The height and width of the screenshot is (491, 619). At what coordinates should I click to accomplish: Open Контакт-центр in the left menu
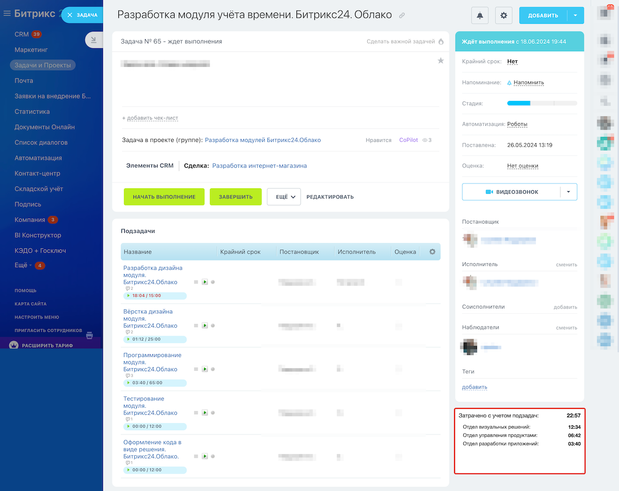tap(37, 173)
